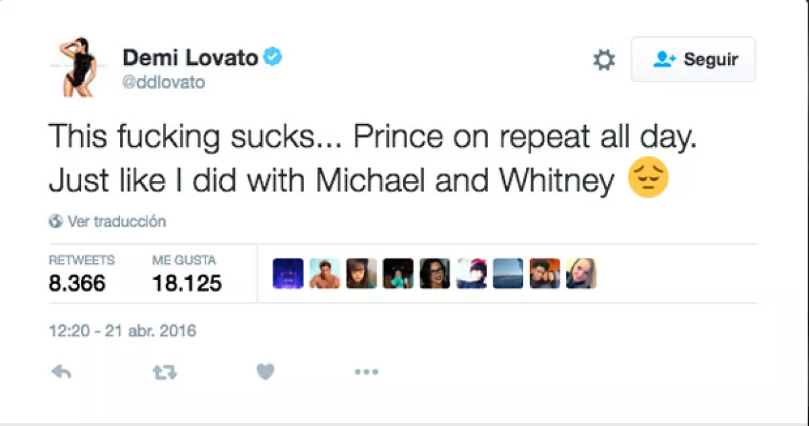Image resolution: width=809 pixels, height=426 pixels.
Task: Click the Demi Lovato display name
Action: click(190, 59)
